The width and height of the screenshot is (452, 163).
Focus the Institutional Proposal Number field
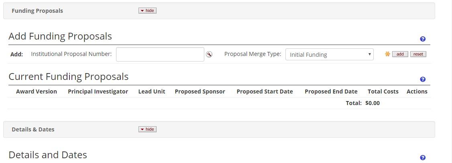tap(160, 54)
